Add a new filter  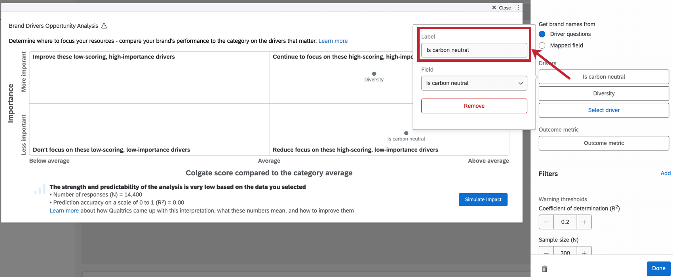665,173
